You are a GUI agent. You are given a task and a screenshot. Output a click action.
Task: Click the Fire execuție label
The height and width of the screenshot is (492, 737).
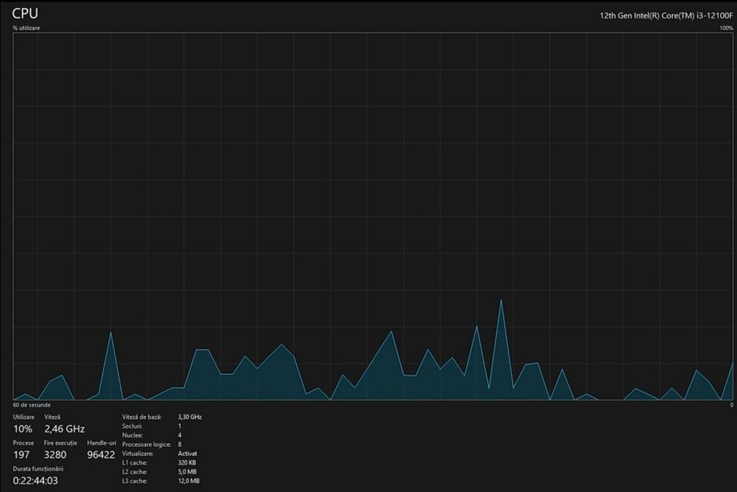pos(60,443)
